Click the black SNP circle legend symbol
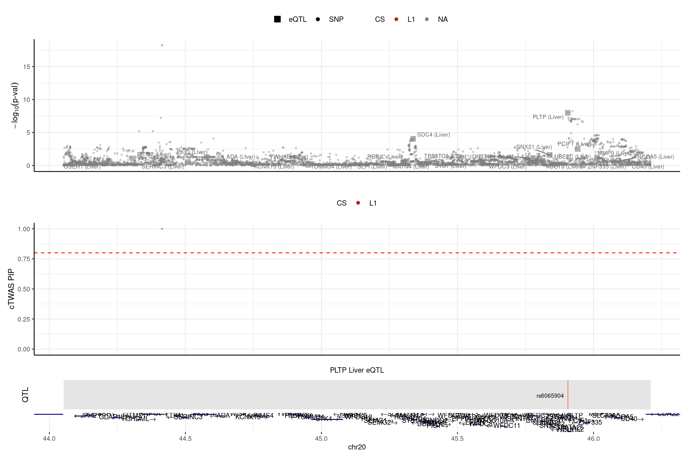 (x=318, y=19)
